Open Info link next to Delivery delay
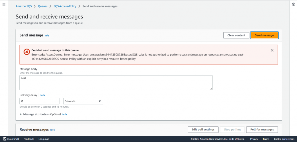 [43, 95]
